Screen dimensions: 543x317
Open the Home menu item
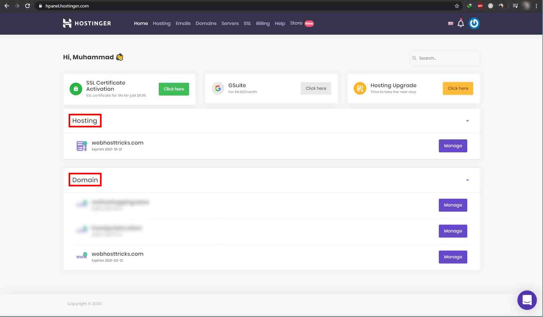coord(141,23)
